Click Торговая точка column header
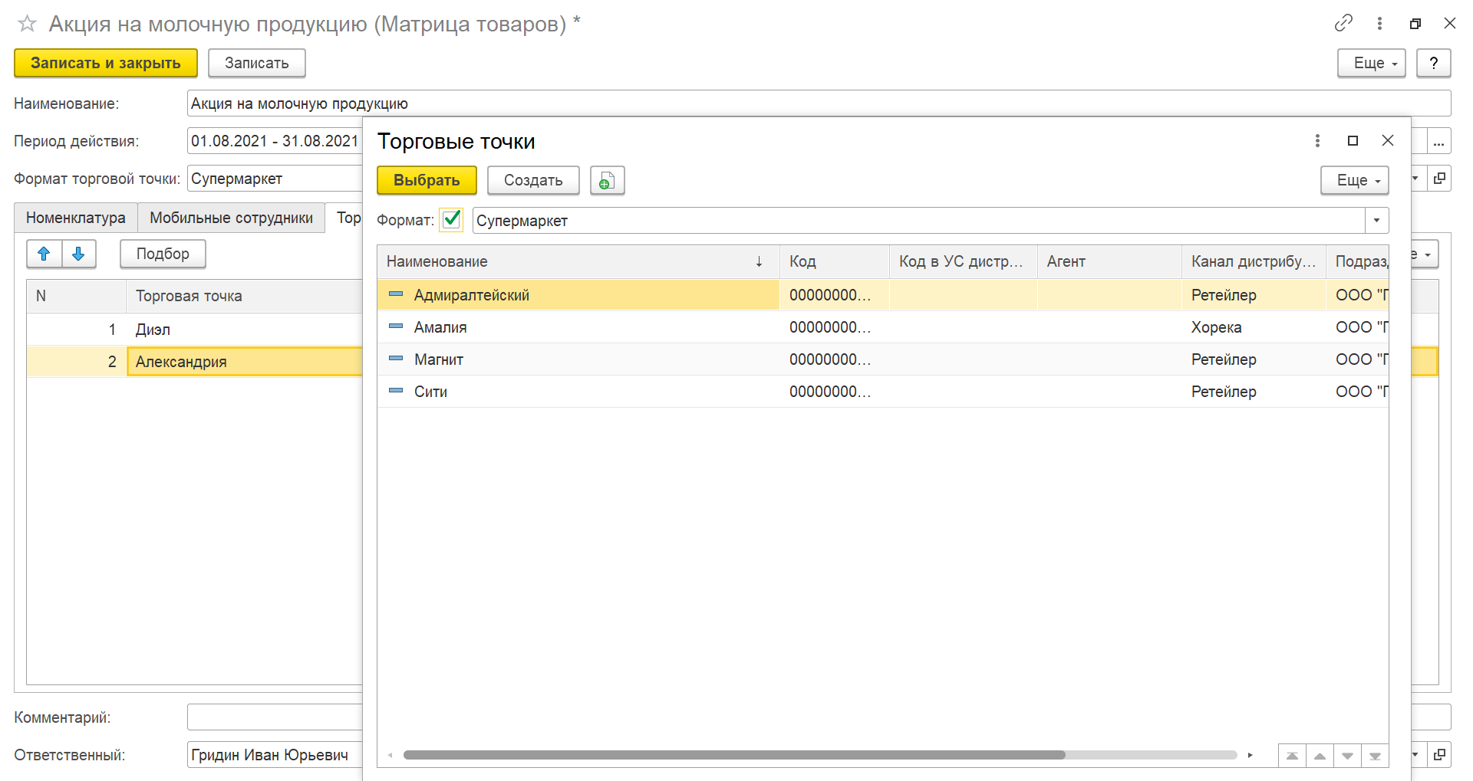 point(244,296)
